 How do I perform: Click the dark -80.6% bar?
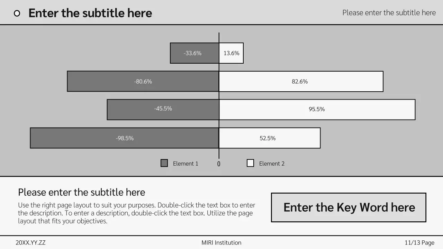[x=143, y=82]
